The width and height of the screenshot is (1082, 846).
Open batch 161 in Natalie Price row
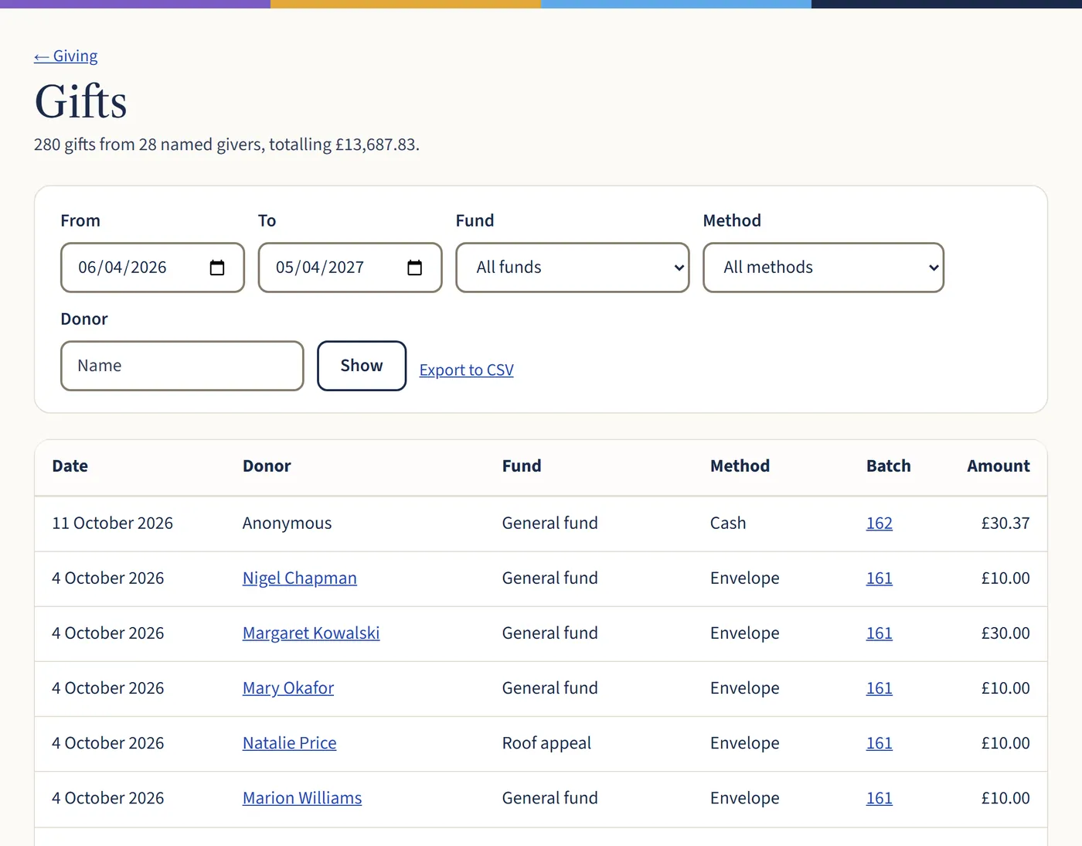pos(880,743)
